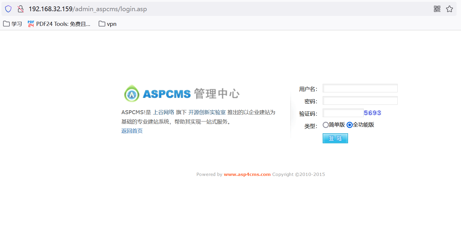Click the QR code icon in address bar
The width and height of the screenshot is (461, 233).
(437, 9)
